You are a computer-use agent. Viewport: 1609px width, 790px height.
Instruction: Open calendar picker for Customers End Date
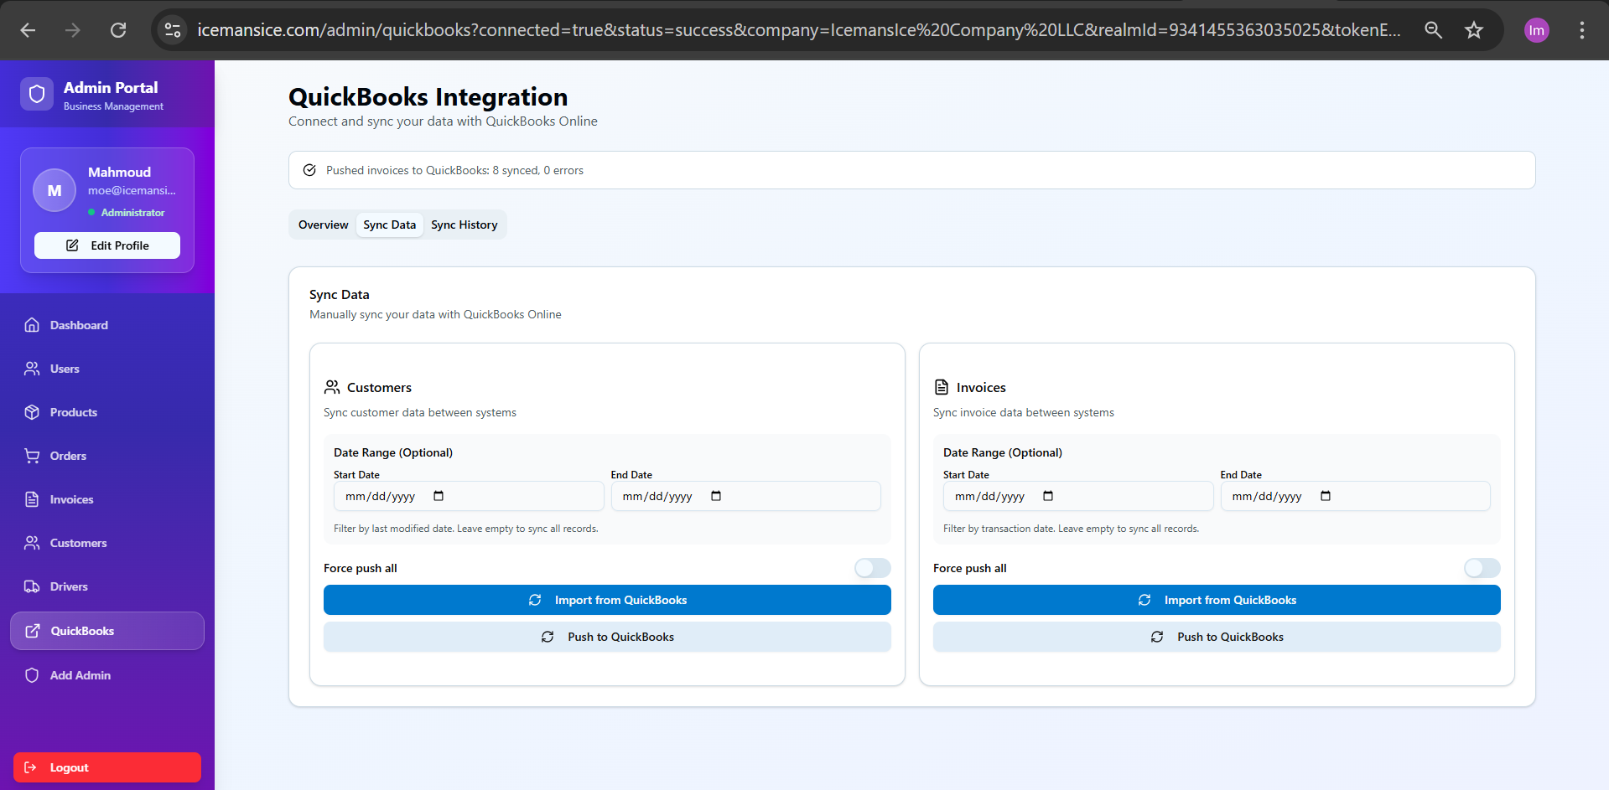point(716,496)
